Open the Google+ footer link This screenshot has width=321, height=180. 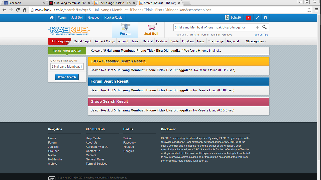(129, 151)
